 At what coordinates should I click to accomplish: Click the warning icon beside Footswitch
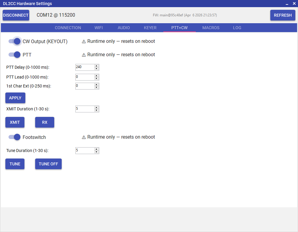pyautogui.click(x=84, y=137)
